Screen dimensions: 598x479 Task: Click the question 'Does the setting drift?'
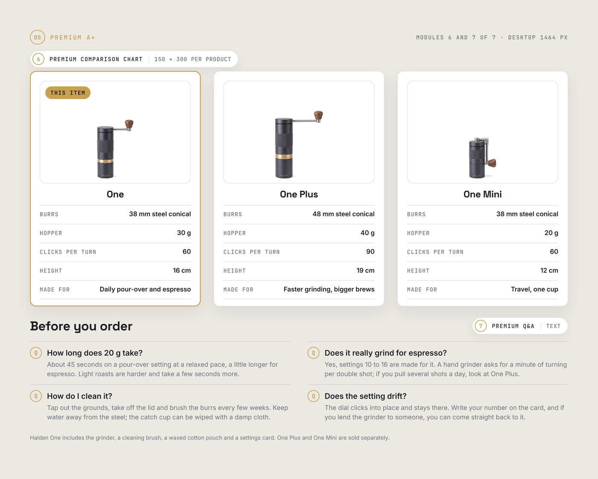[366, 396]
